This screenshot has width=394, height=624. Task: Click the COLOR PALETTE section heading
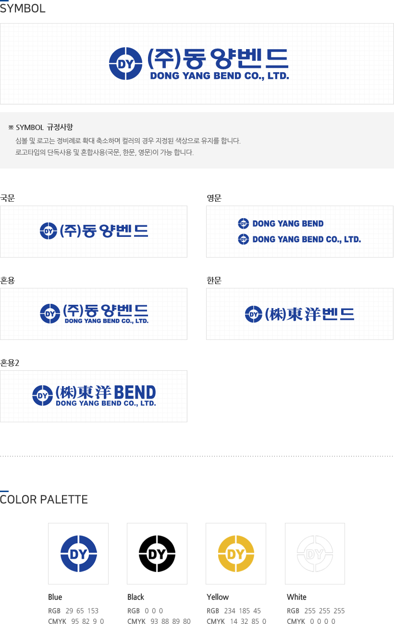(44, 499)
